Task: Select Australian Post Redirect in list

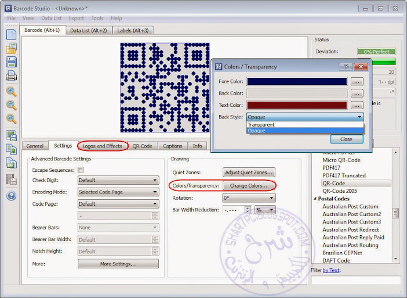Action: (x=351, y=229)
